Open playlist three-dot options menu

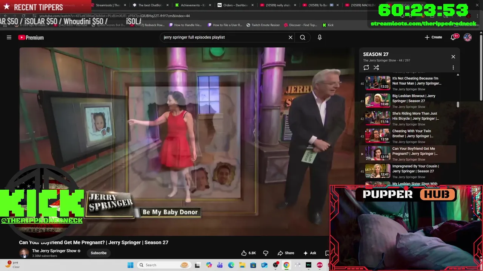453,68
